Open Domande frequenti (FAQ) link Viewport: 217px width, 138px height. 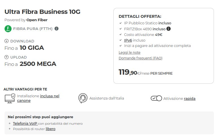pyautogui.click(x=140, y=58)
